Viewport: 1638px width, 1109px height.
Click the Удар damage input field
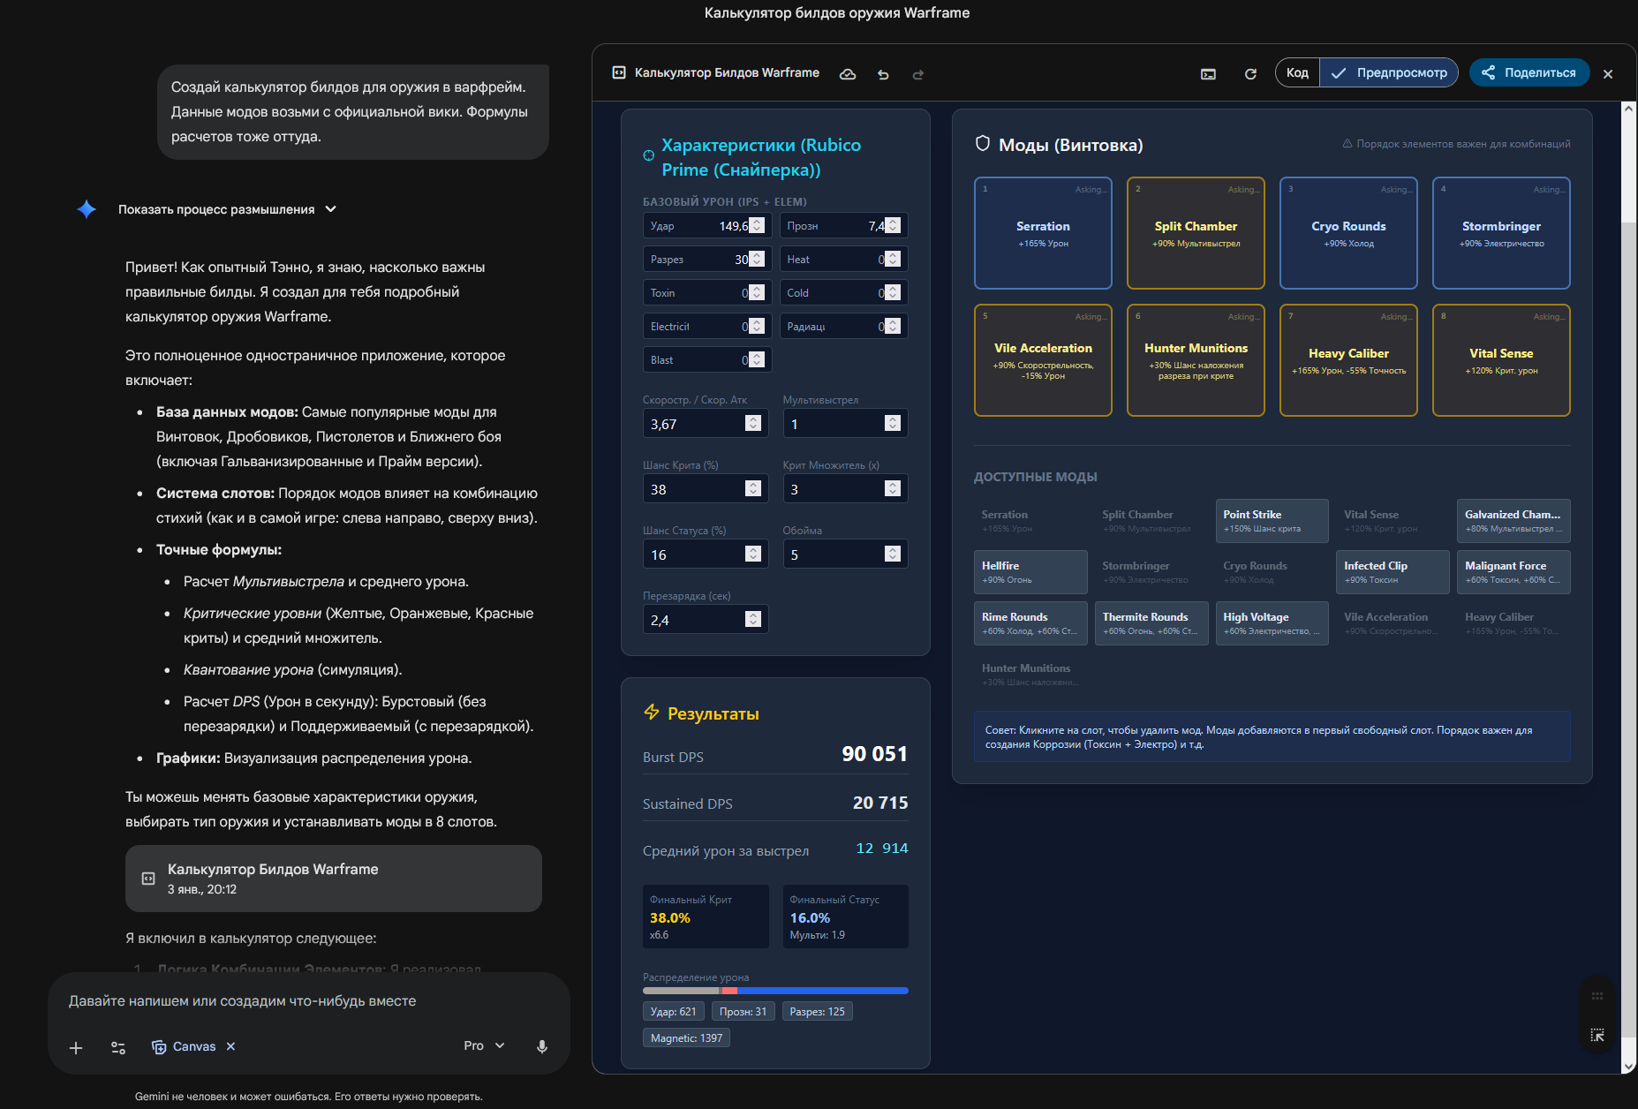coord(707,226)
